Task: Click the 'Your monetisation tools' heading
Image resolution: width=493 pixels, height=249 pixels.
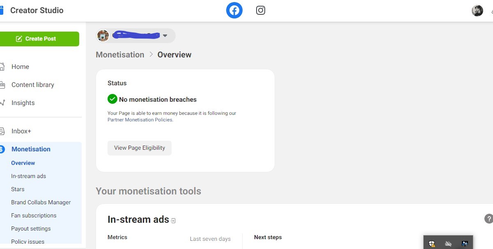Action: point(148,191)
